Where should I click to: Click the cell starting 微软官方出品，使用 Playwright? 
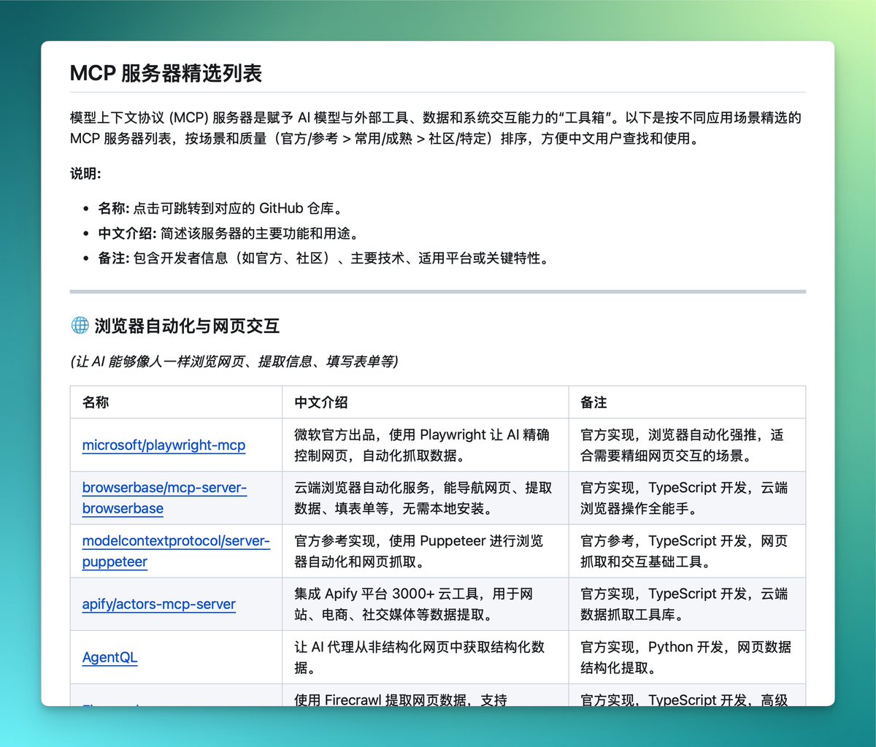[x=425, y=445]
